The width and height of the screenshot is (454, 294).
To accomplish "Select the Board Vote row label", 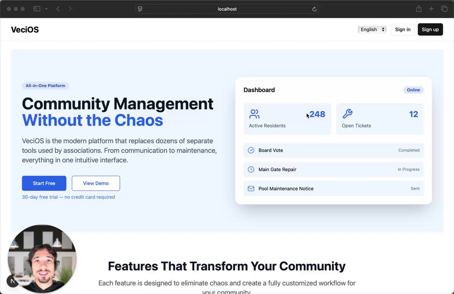I will coord(271,150).
